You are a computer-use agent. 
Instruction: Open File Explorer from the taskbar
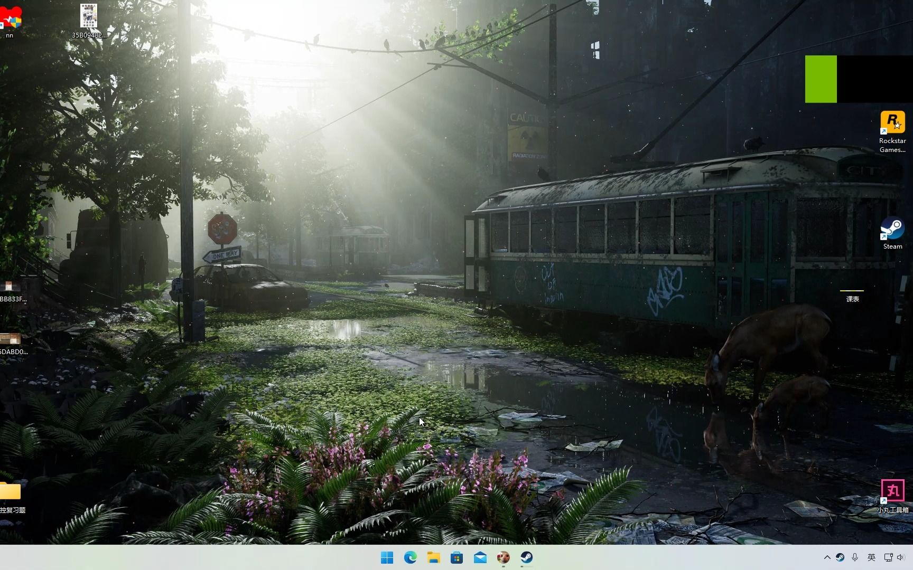(433, 557)
